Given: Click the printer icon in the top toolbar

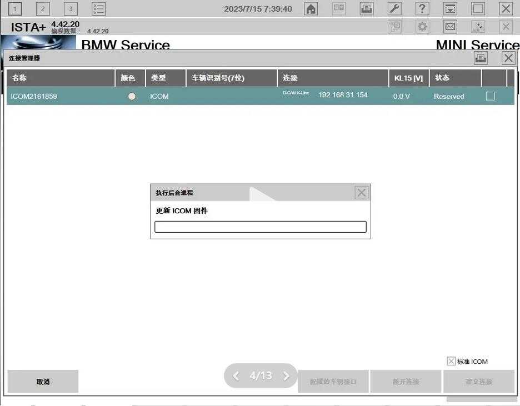Looking at the screenshot, I should [367, 9].
